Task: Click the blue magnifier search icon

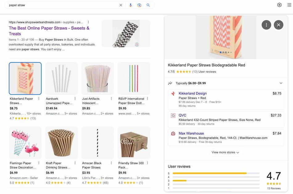Action: click(x=148, y=5)
